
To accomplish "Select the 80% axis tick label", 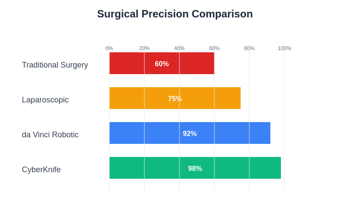I will 249,48.
